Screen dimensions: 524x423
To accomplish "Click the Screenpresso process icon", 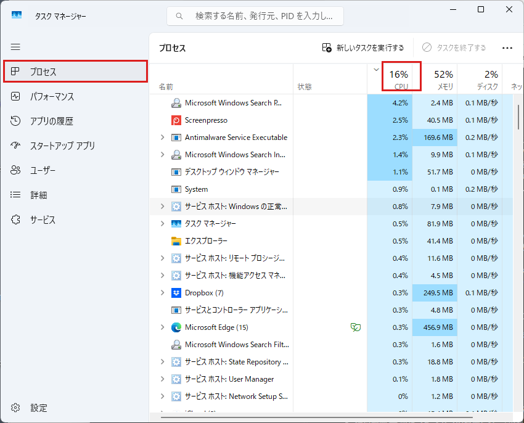I will [x=176, y=120].
